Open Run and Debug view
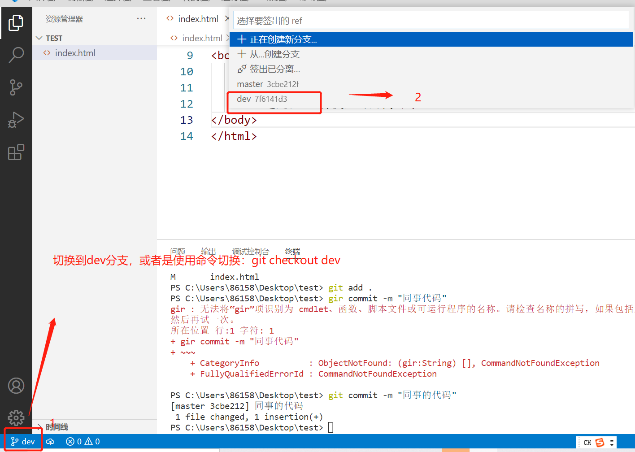 16,120
